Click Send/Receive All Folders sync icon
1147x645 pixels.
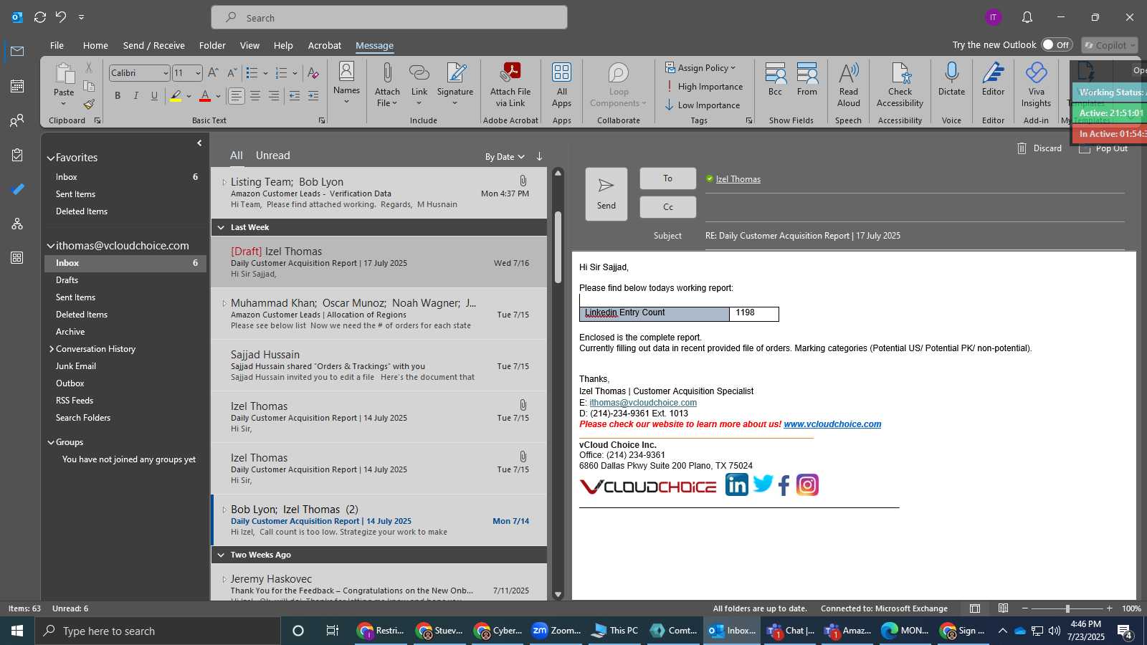point(40,17)
